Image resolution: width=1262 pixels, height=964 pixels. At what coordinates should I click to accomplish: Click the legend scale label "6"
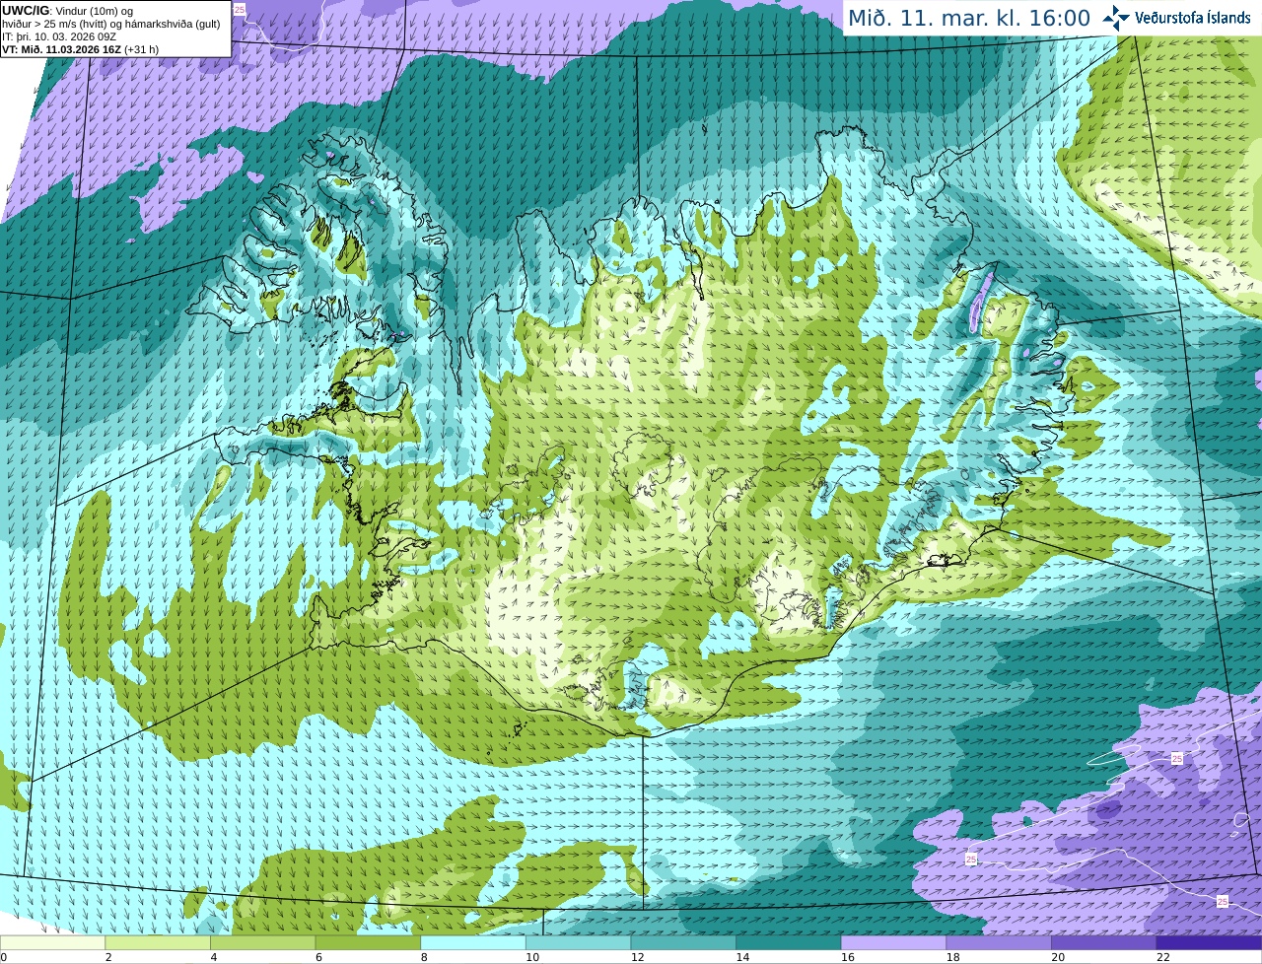click(318, 957)
